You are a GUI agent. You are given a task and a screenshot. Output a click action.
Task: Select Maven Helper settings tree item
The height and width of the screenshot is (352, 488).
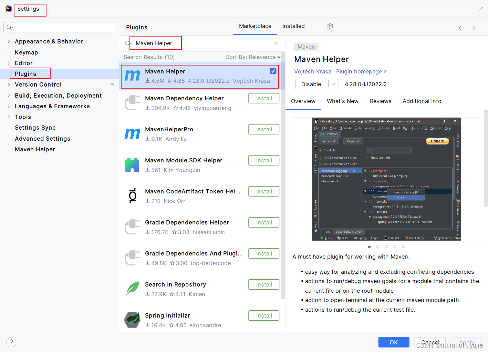(x=35, y=149)
